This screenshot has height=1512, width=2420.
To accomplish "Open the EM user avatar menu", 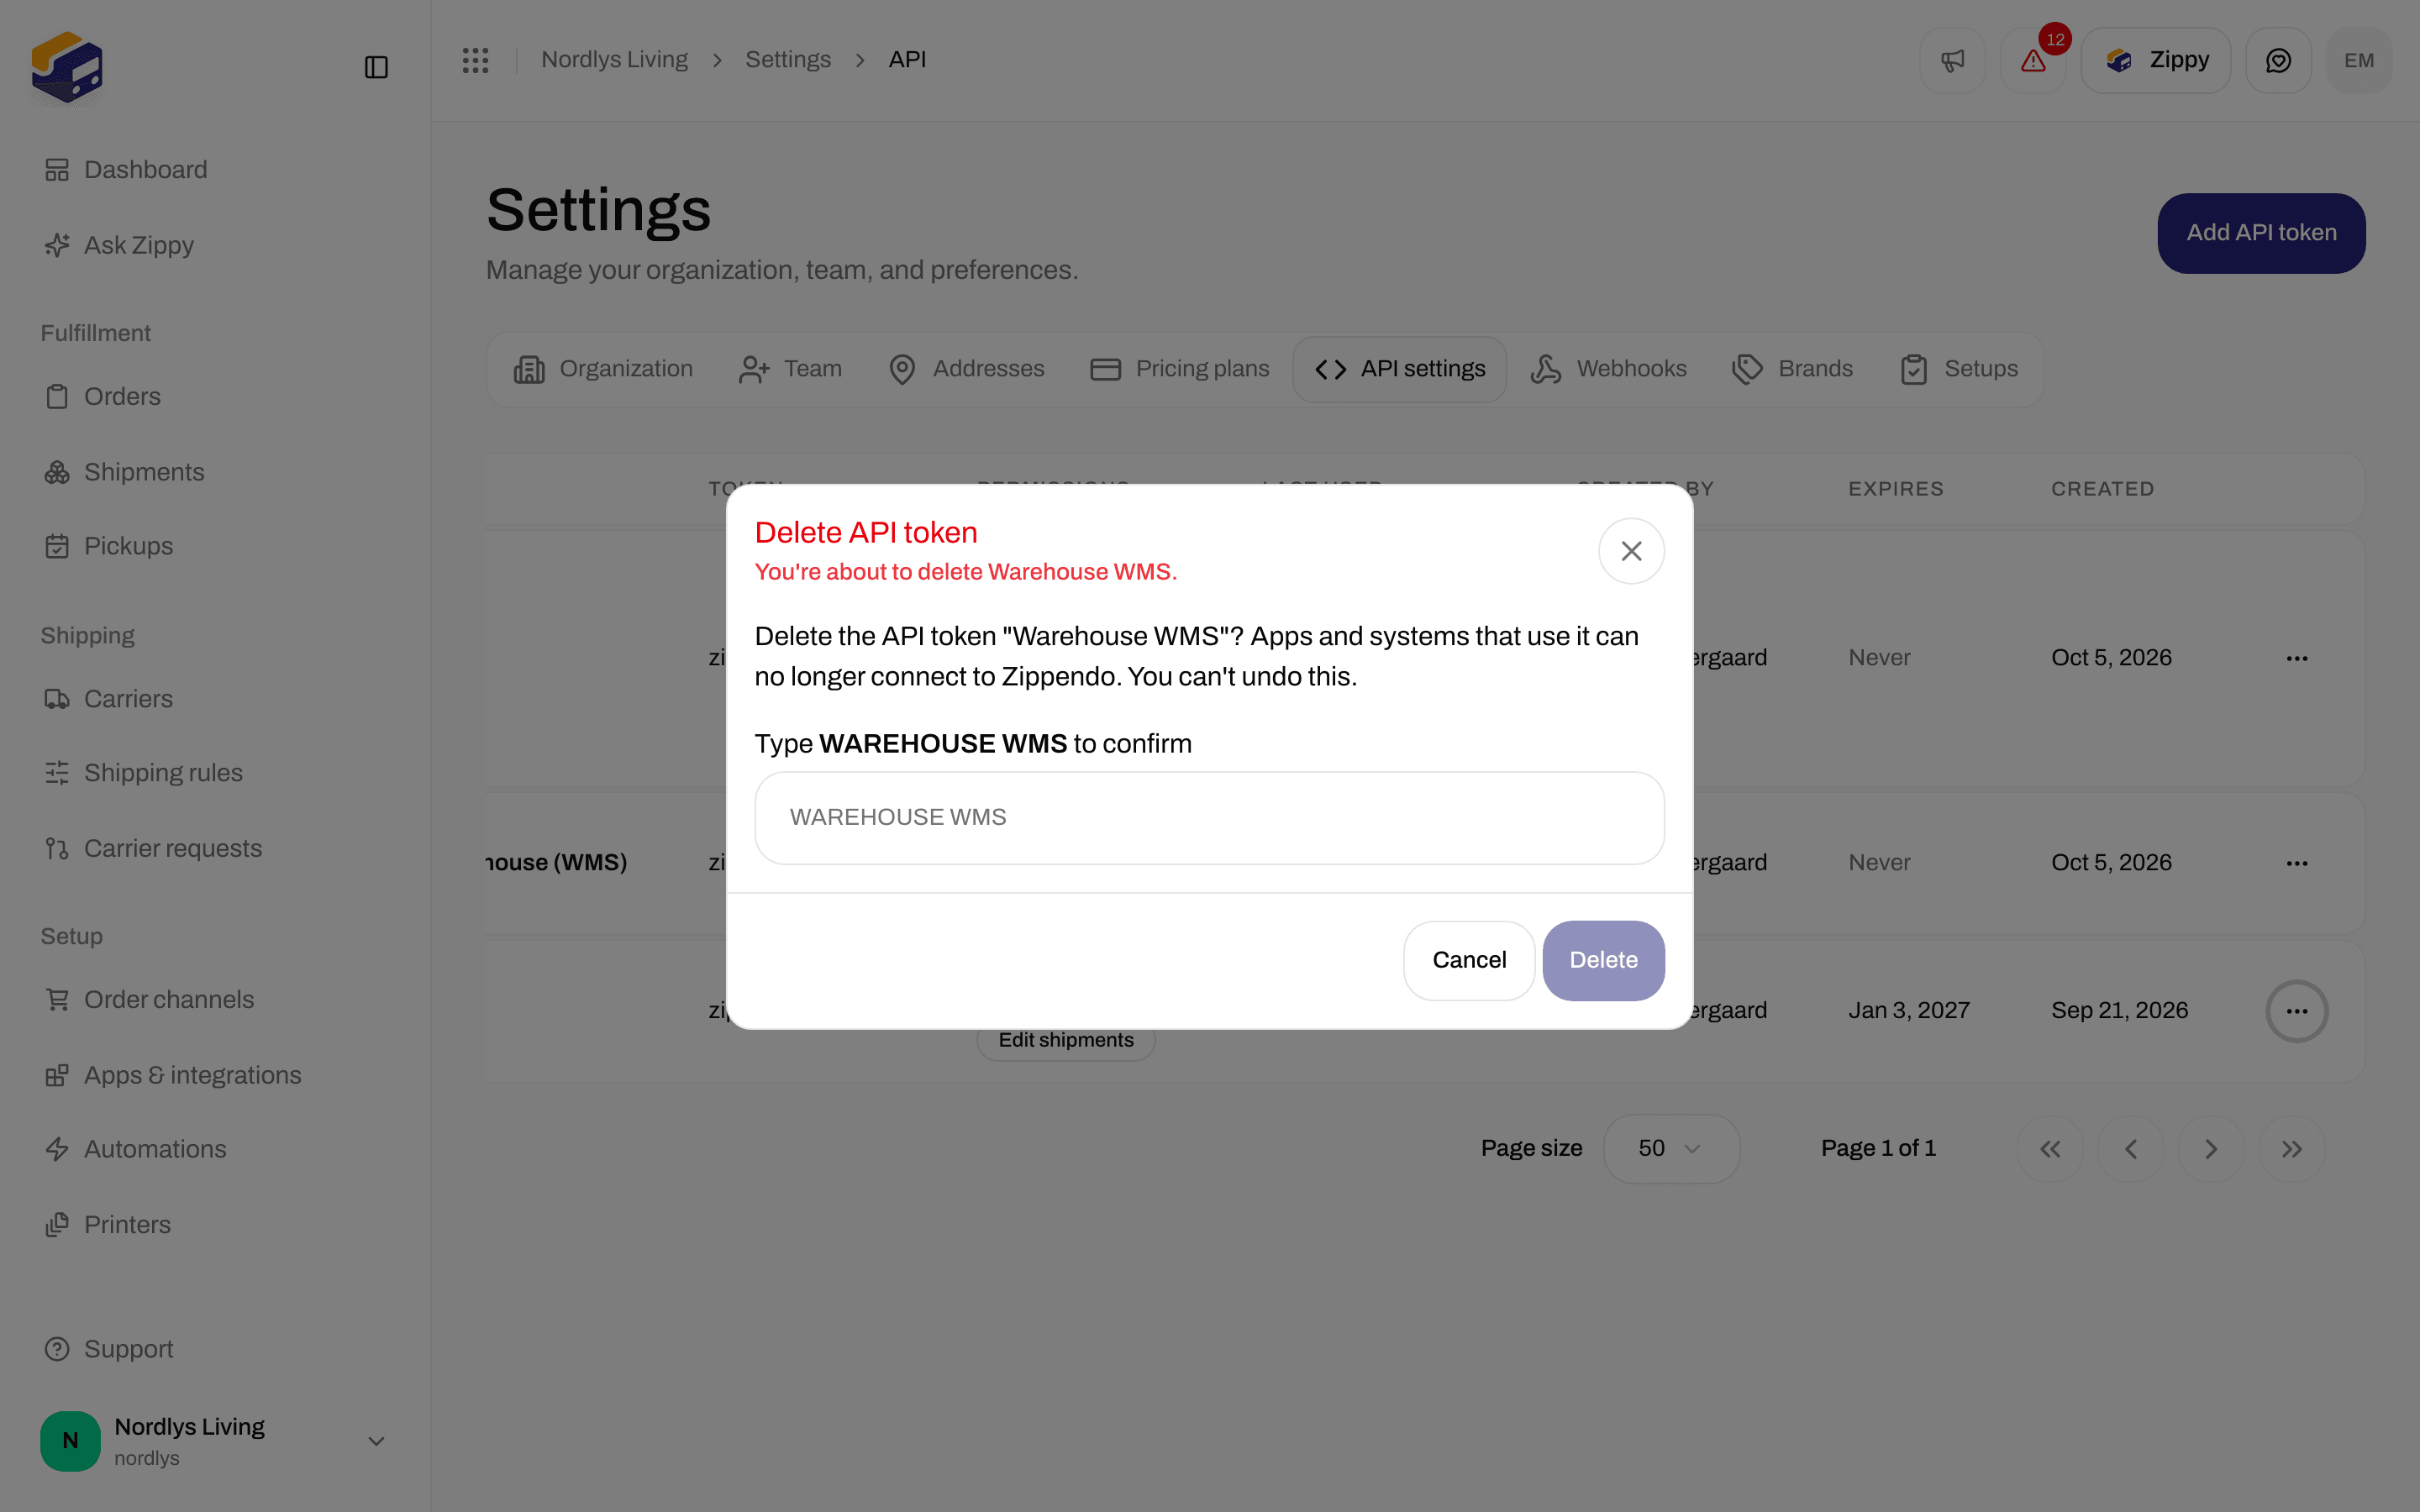I will click(x=2359, y=60).
